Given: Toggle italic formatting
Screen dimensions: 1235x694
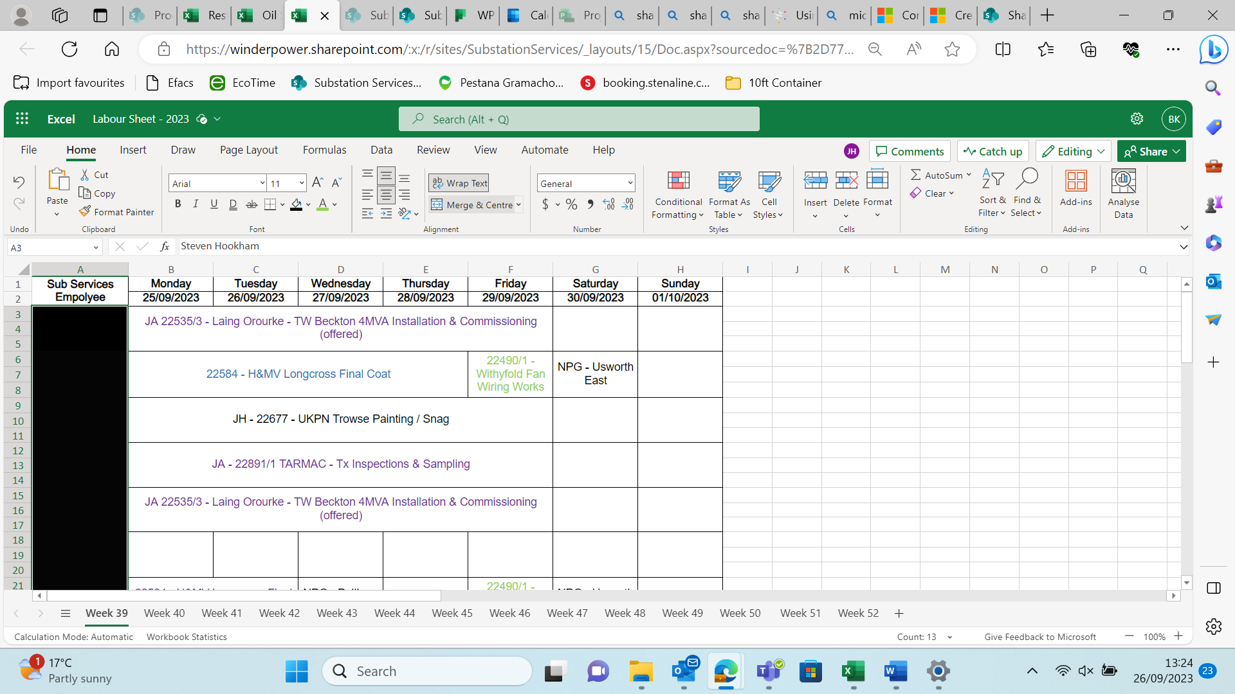Looking at the screenshot, I should 196,204.
